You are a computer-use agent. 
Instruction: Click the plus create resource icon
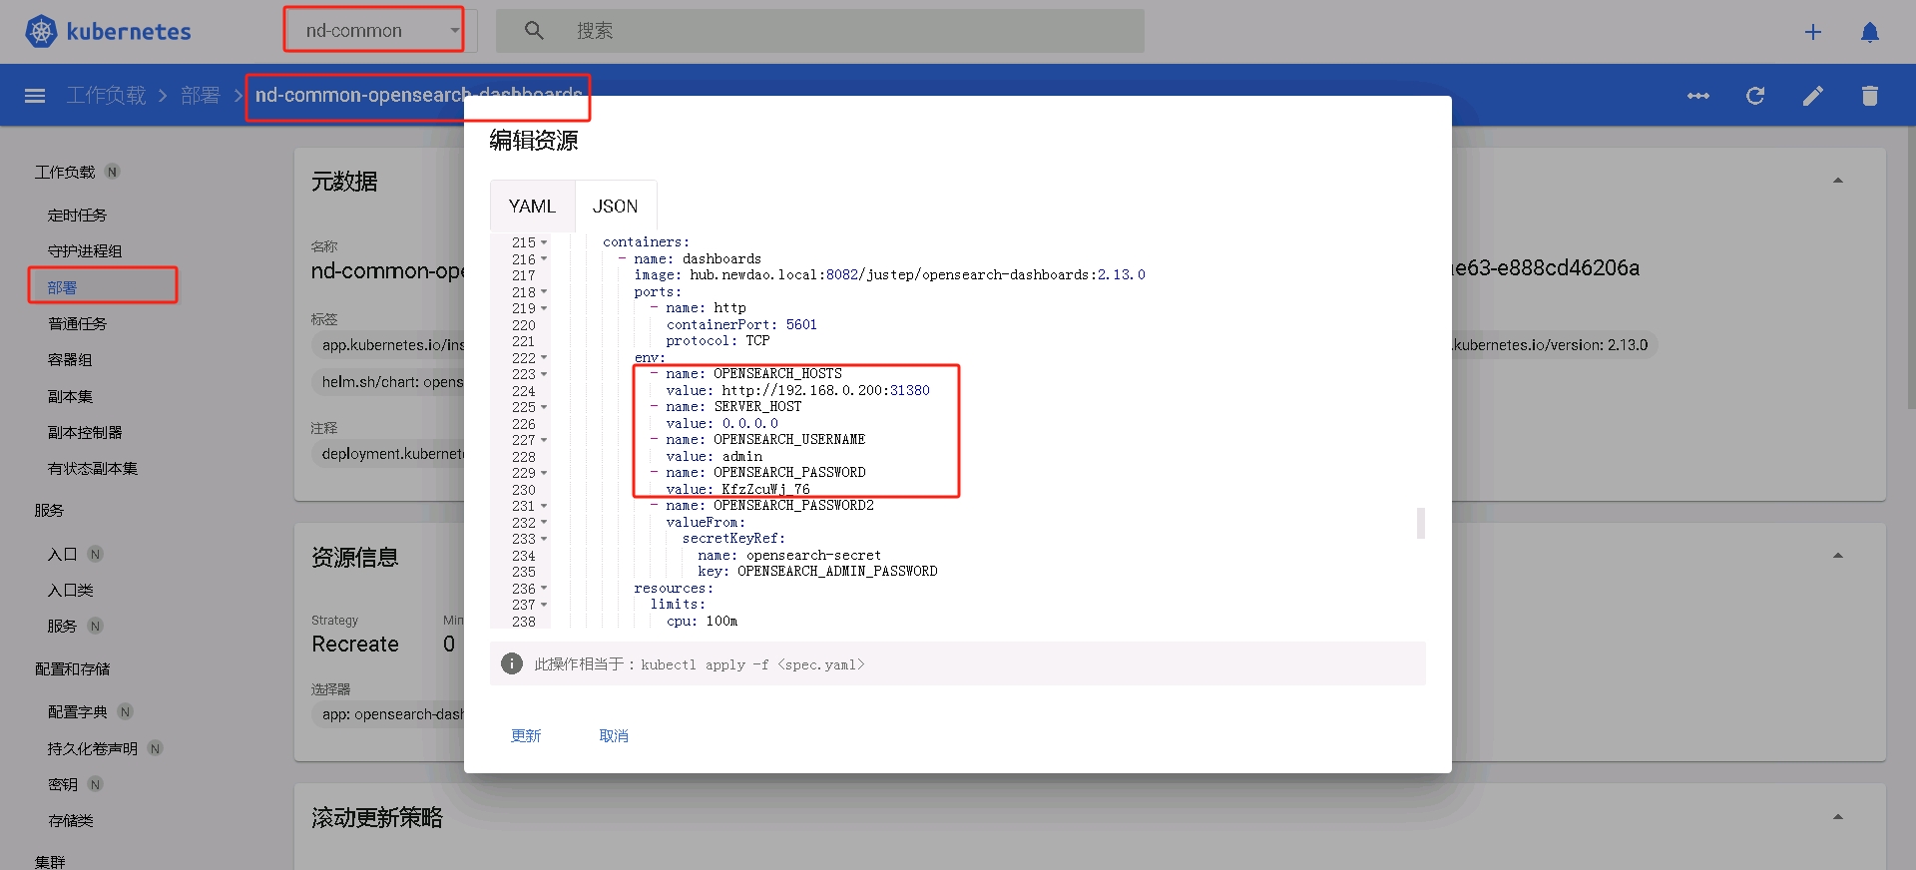(1813, 32)
